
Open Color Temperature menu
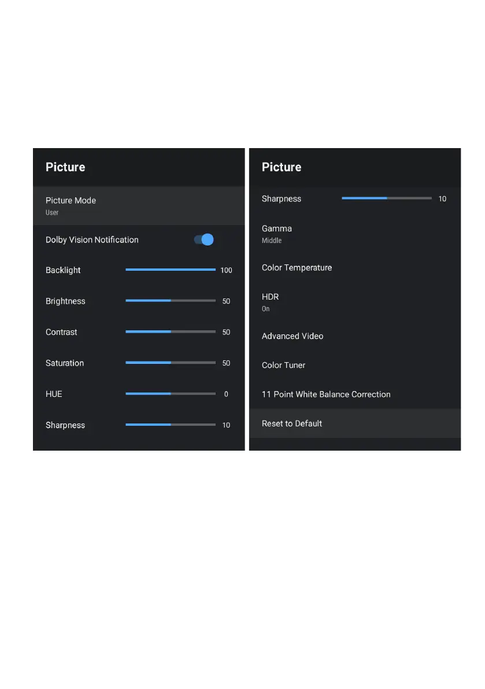(x=354, y=268)
